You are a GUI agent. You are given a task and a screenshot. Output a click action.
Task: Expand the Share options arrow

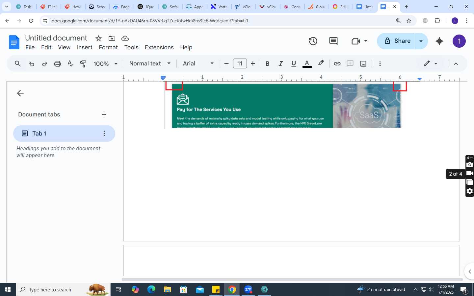coord(421,41)
